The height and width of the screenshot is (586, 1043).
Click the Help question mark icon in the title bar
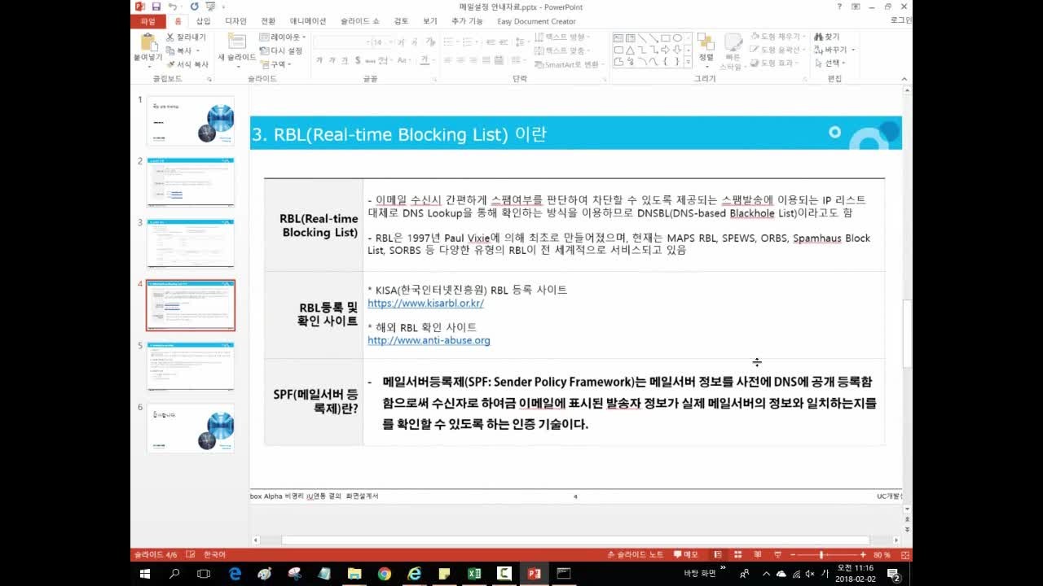[839, 7]
